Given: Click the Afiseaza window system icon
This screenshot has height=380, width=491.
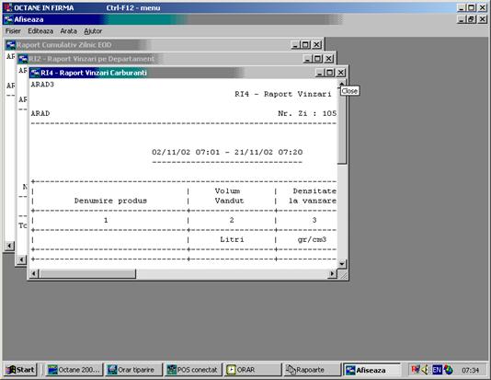Looking at the screenshot, I should [x=8, y=19].
